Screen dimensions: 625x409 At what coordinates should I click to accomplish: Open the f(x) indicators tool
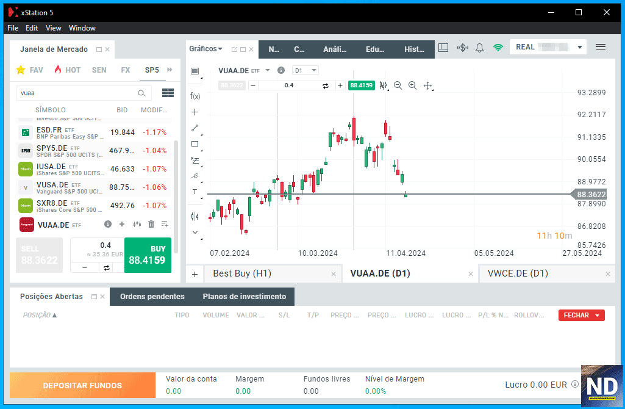[x=195, y=96]
